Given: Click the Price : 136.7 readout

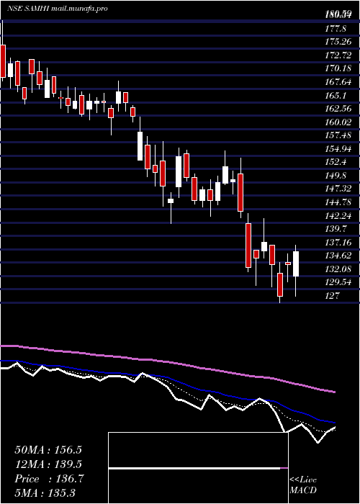Looking at the screenshot, I should tap(49, 479).
